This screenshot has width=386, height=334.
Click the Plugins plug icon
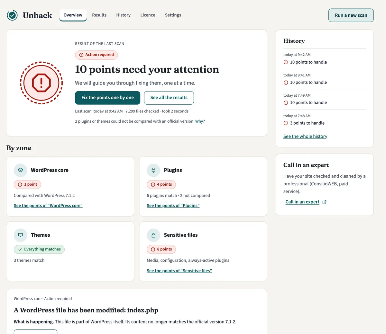pyautogui.click(x=153, y=170)
